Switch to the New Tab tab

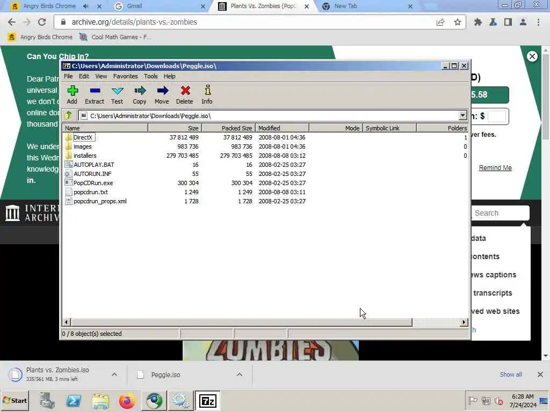click(x=345, y=6)
